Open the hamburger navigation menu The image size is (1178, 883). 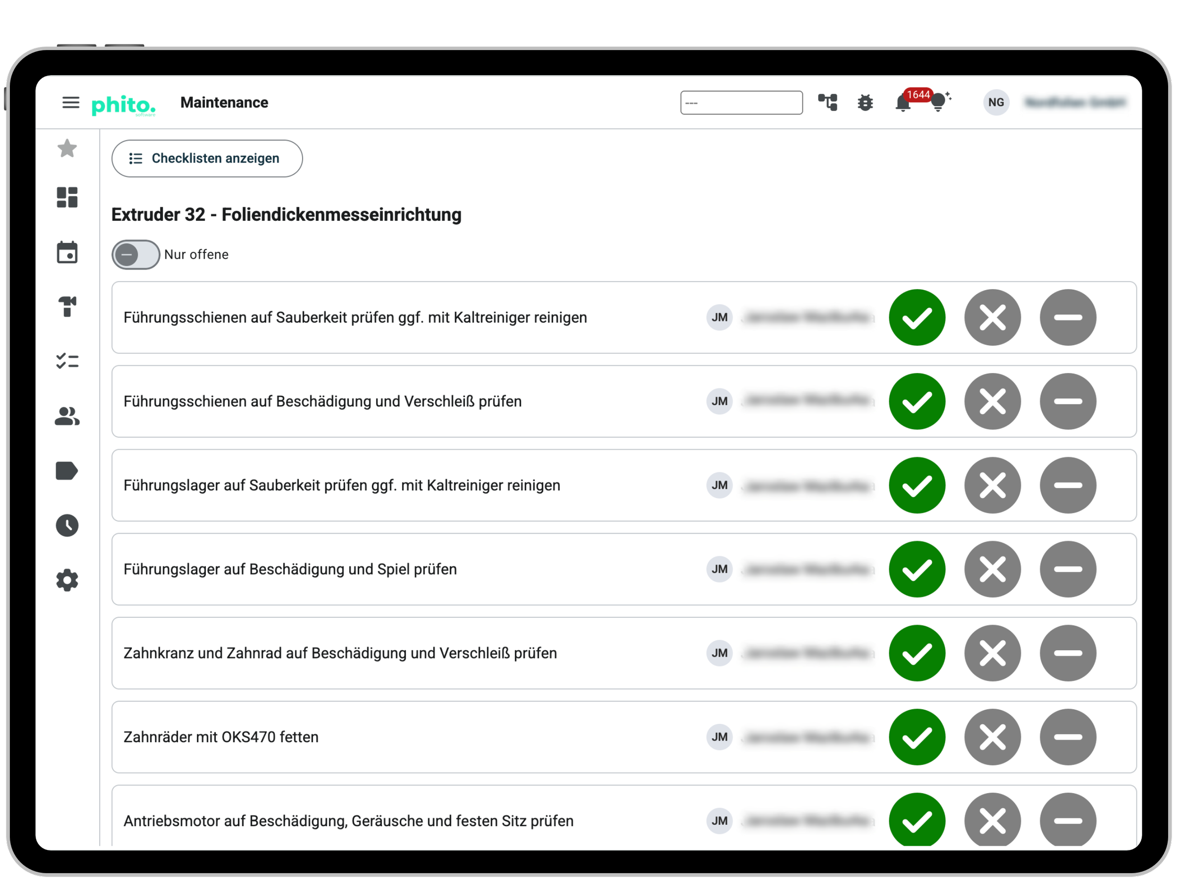pyautogui.click(x=71, y=102)
